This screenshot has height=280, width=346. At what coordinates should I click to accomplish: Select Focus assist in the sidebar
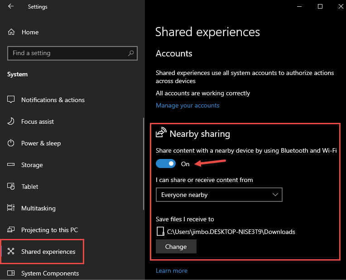click(x=37, y=121)
